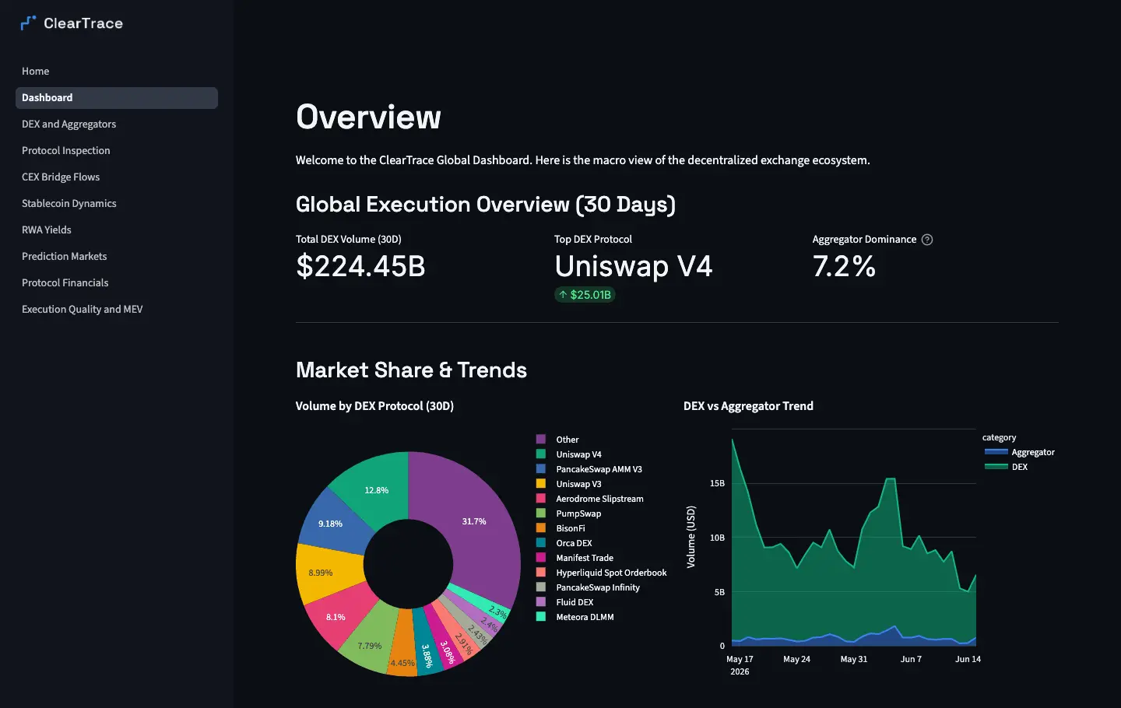This screenshot has width=1121, height=708.
Task: Toggle Orca DEX legend swatch
Action: point(541,543)
